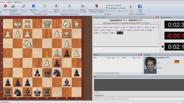Open the Spectators panel dropdown arrow
184x103 pixels.
point(139,55)
